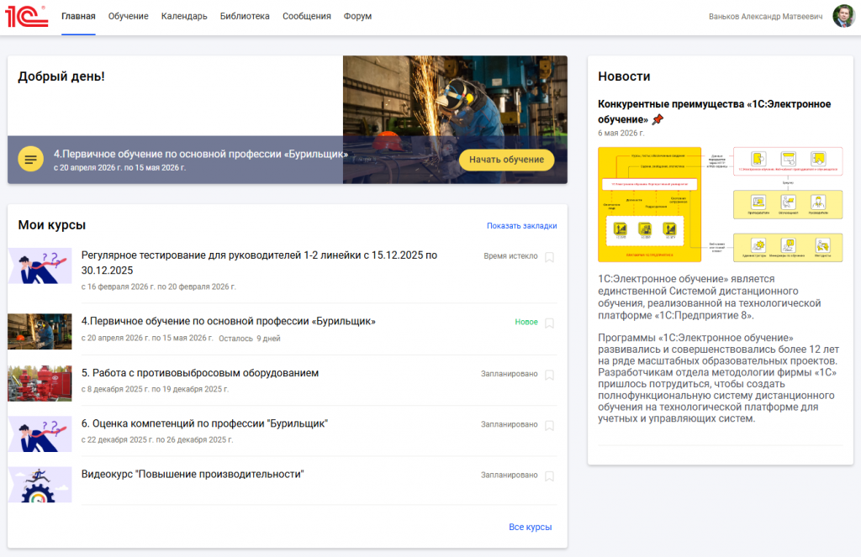
Task: Click the 'Время истекло' status label
Action: coord(510,256)
